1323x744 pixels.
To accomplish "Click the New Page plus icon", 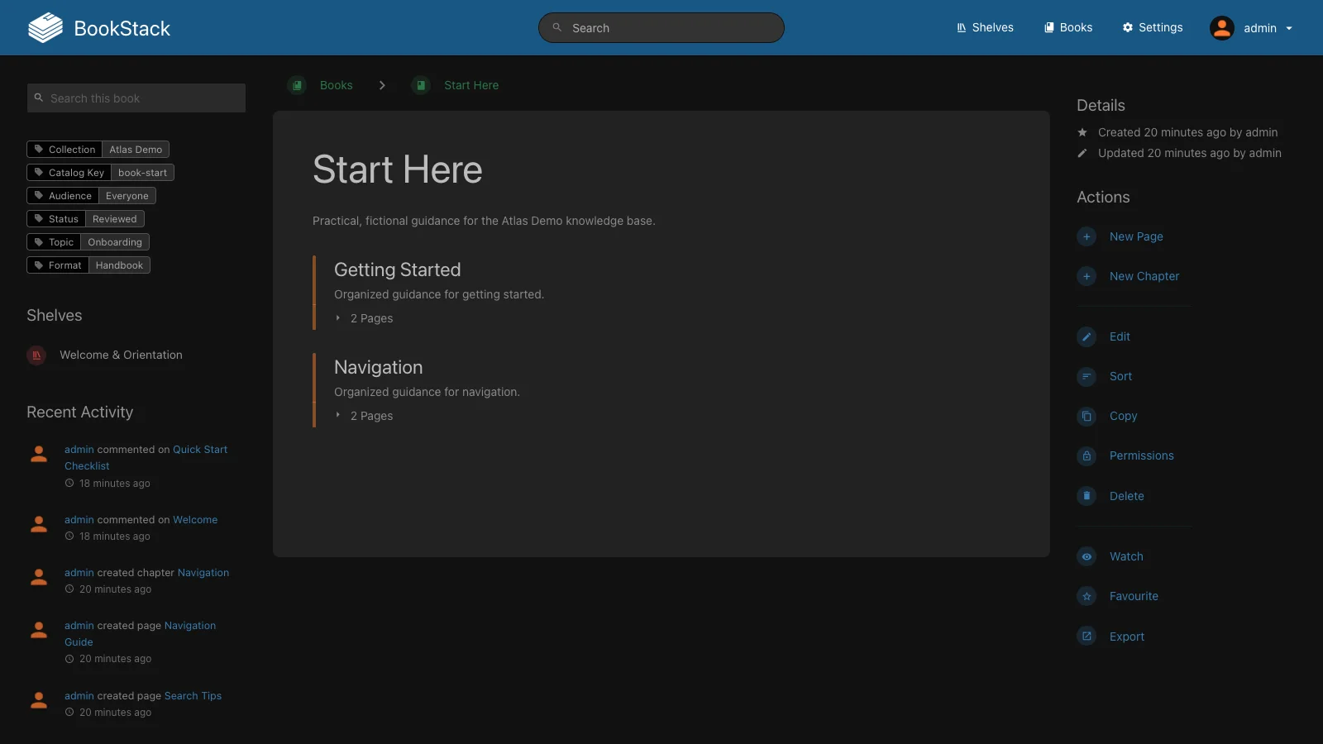I will coord(1087,236).
